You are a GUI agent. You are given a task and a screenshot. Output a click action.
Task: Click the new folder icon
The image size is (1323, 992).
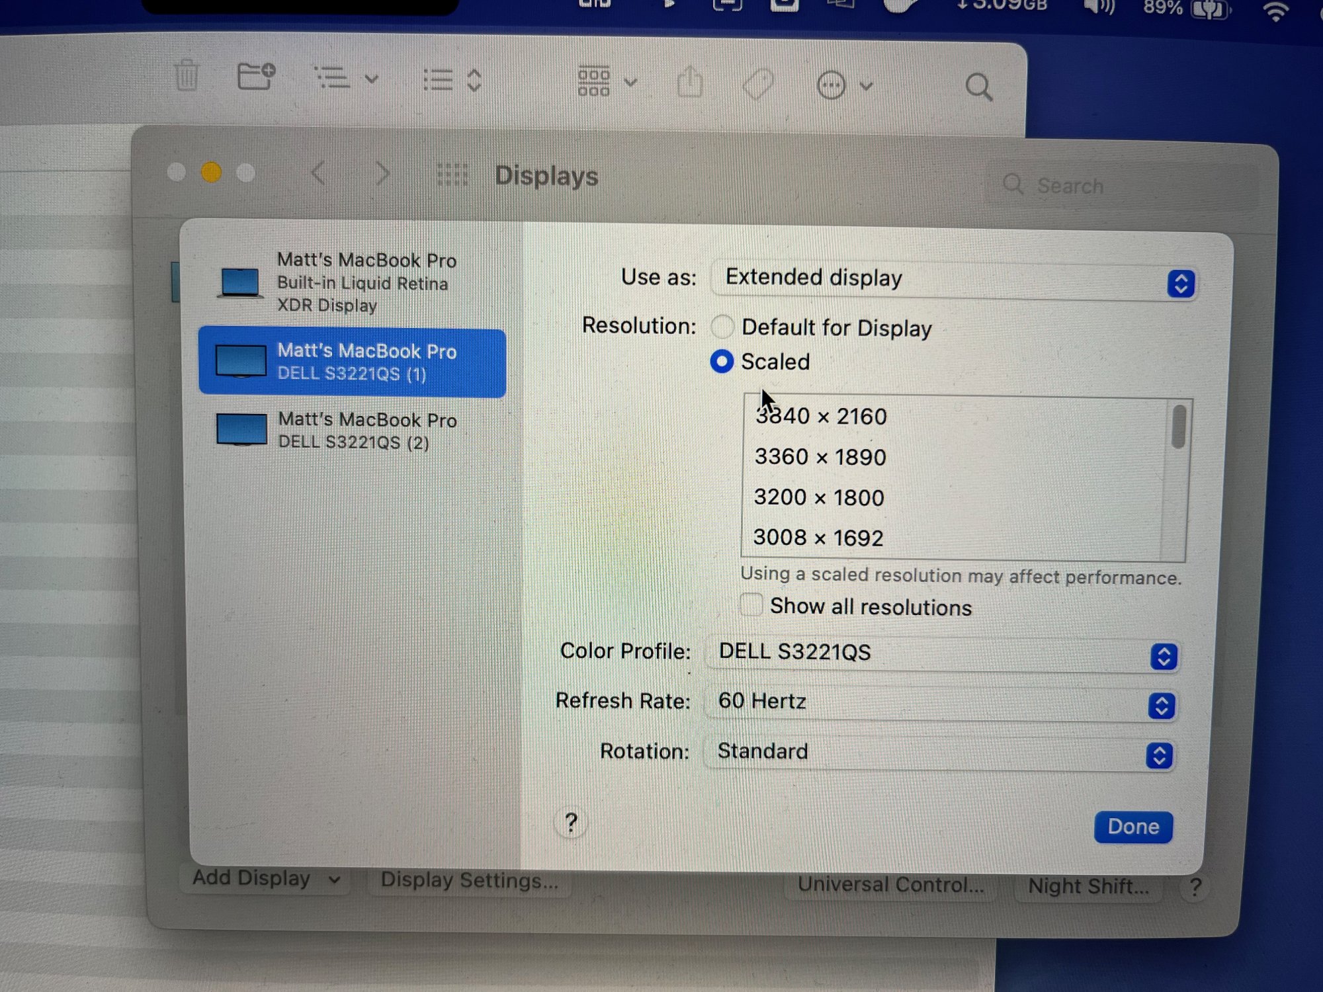(x=255, y=77)
